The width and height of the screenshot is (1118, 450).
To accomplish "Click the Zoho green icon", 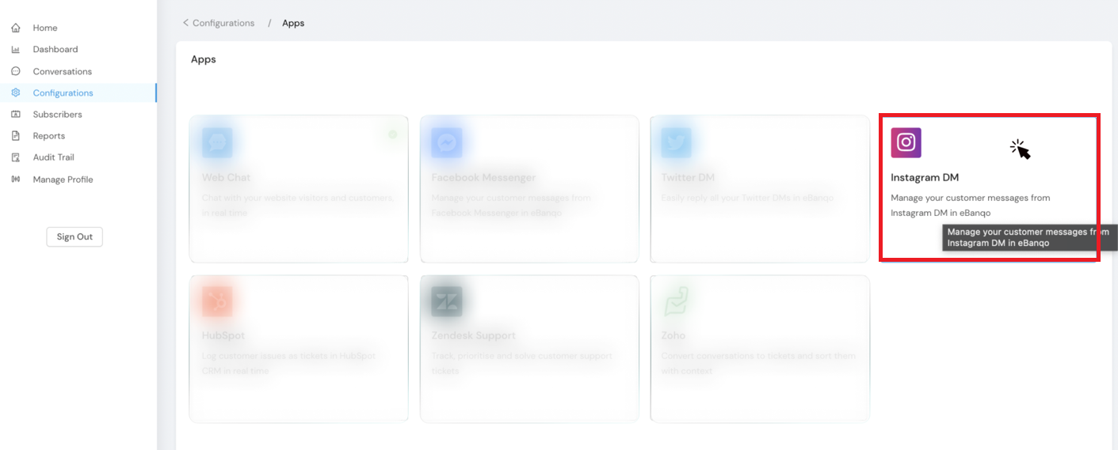I will (x=677, y=301).
